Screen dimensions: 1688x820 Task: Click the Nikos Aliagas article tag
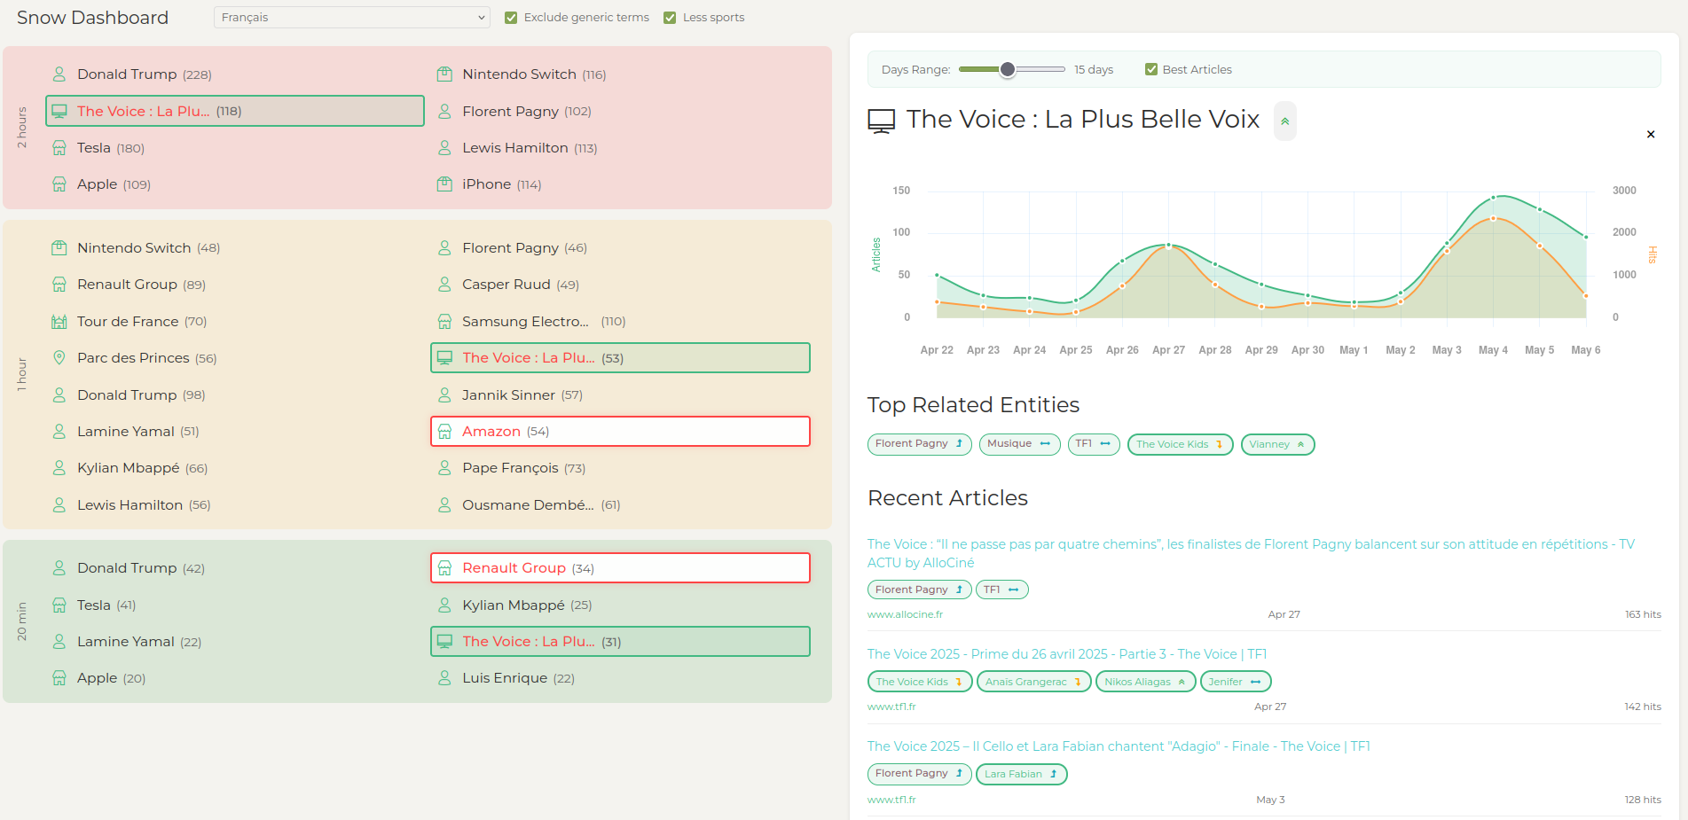click(x=1145, y=682)
